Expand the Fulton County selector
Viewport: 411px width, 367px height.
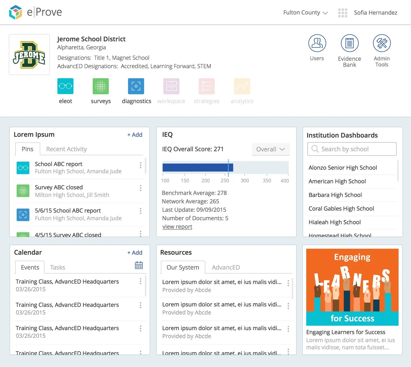(305, 13)
